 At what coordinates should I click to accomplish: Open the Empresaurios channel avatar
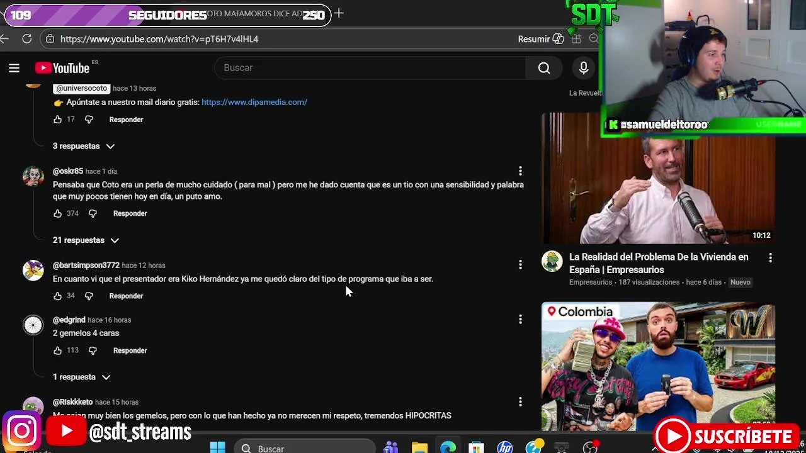pos(552,262)
